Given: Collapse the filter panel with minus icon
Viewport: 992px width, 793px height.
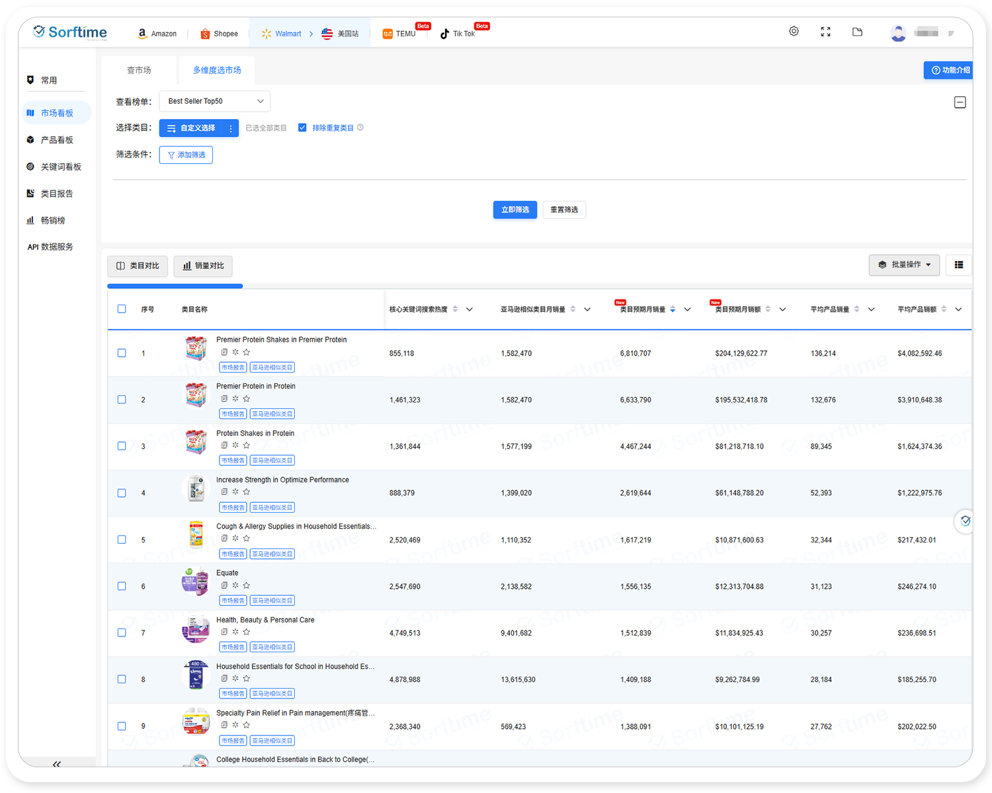Looking at the screenshot, I should pos(960,102).
